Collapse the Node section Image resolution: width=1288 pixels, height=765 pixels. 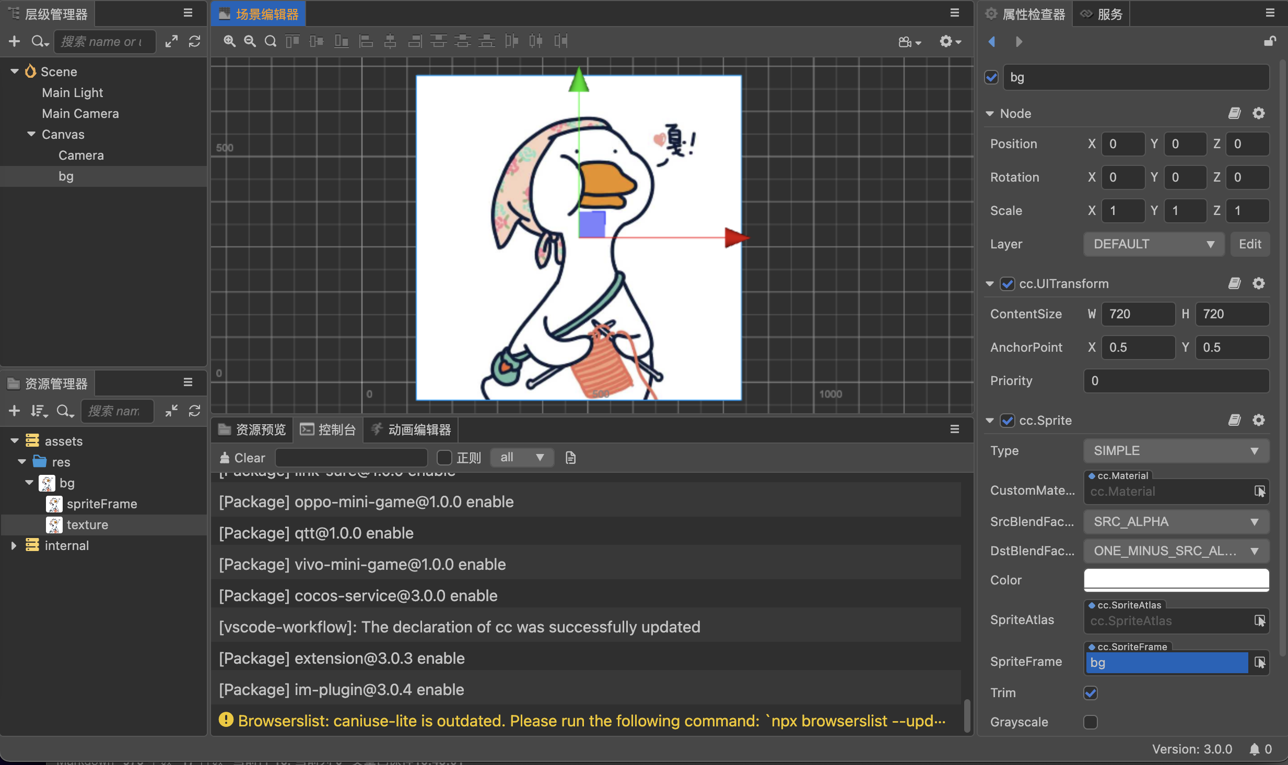click(x=990, y=113)
